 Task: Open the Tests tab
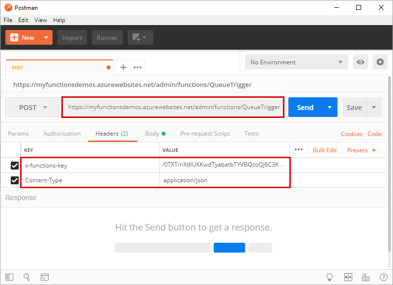click(252, 134)
